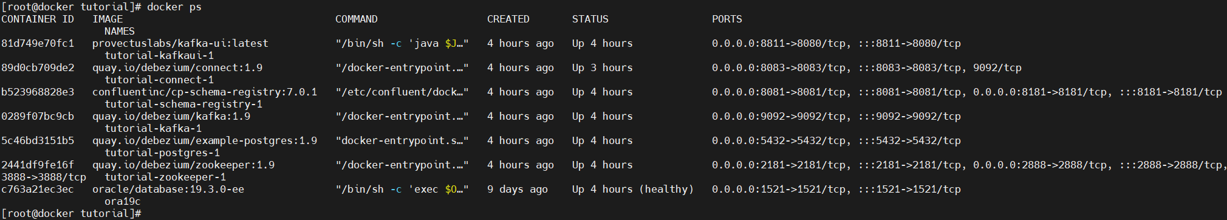Click the container ID 2441df9fe16f

coord(38,165)
